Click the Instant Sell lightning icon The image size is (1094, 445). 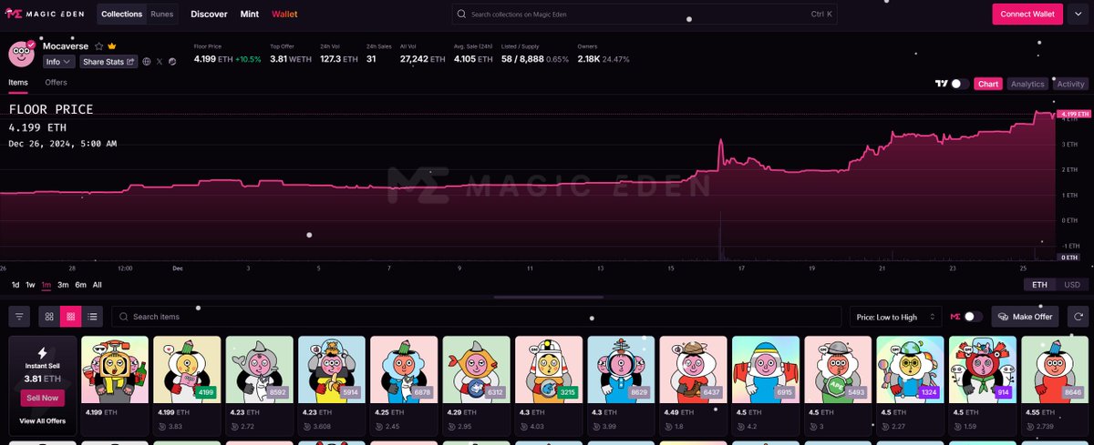point(42,352)
